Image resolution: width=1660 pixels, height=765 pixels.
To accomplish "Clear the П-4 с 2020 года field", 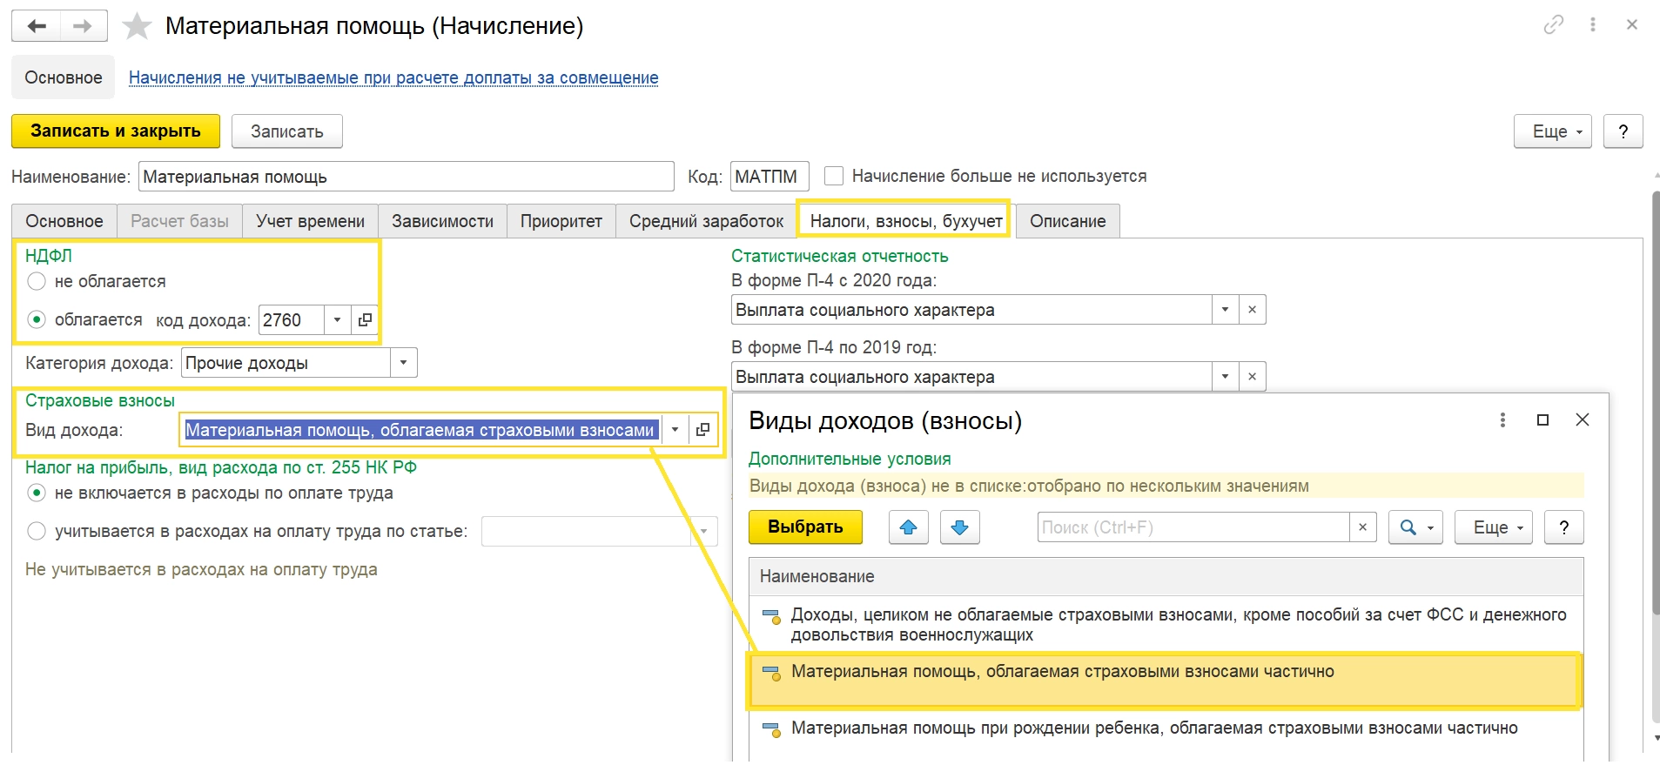I will pyautogui.click(x=1252, y=310).
